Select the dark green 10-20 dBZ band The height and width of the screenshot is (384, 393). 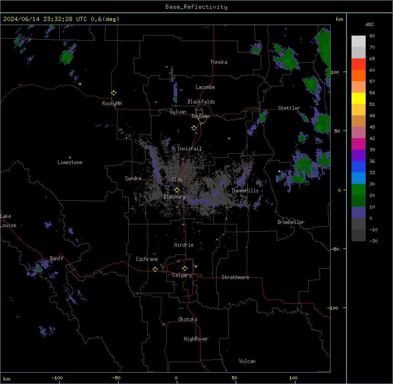(x=358, y=201)
